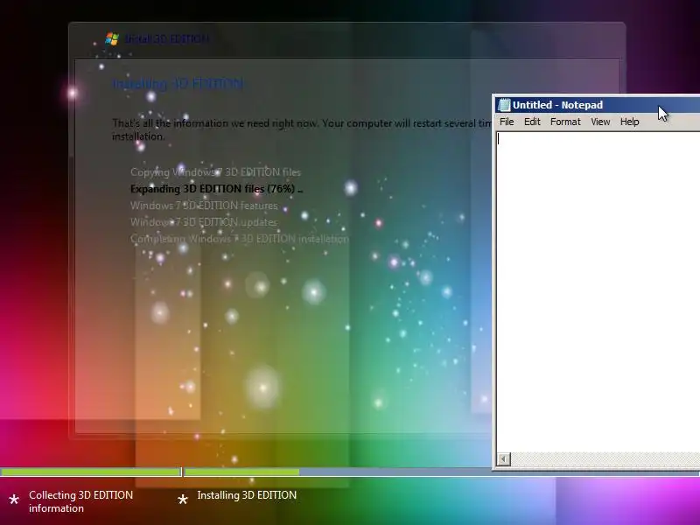Open the File menu in Notepad

tap(507, 122)
